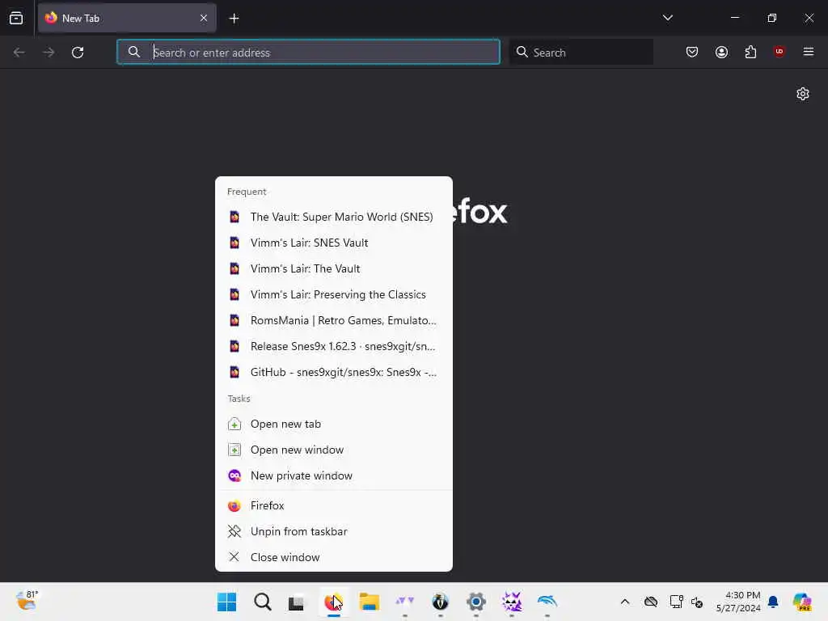This screenshot has height=621, width=828.
Task: Open the Firefox account icon
Action: pyautogui.click(x=721, y=52)
